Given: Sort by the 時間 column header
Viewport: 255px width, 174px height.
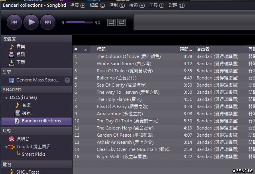Looking at the screenshot, I should point(185,49).
